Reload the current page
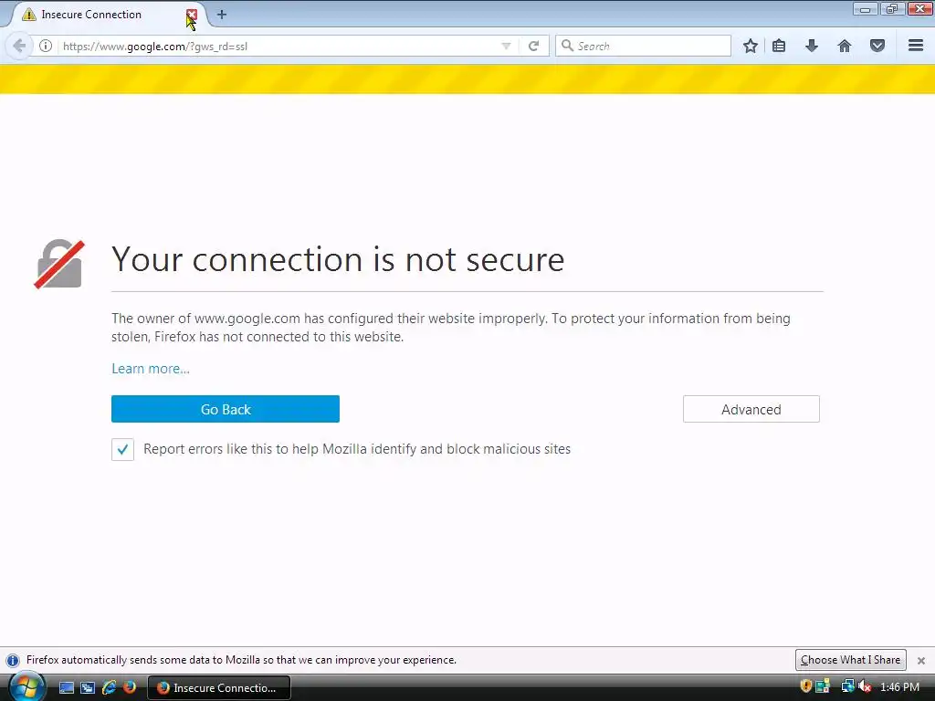This screenshot has width=935, height=701. (533, 46)
